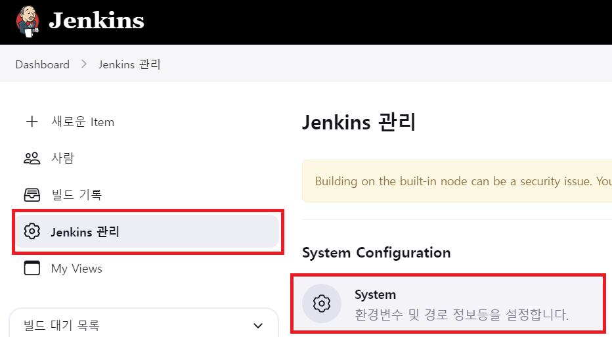Open the 사람 page

coord(62,158)
